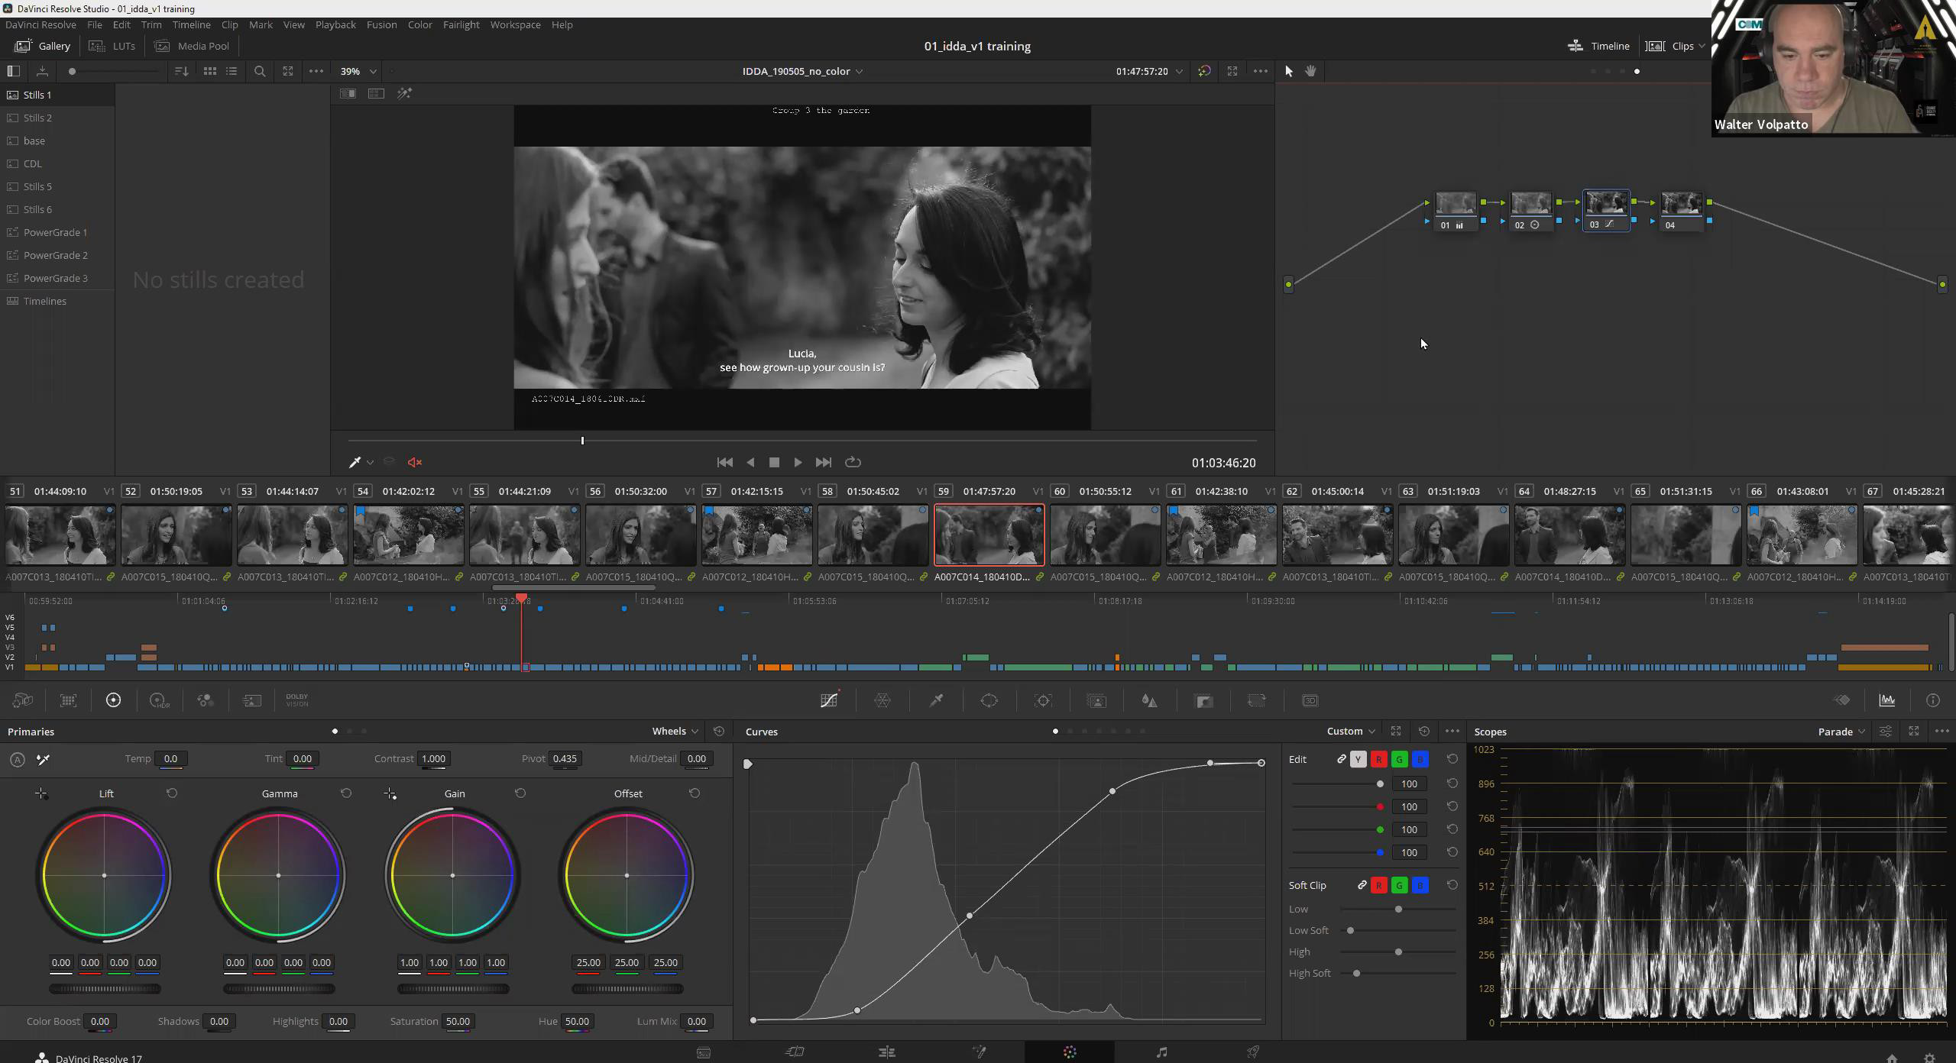
Task: Toggle the blue curve edit channel
Action: [1420, 759]
